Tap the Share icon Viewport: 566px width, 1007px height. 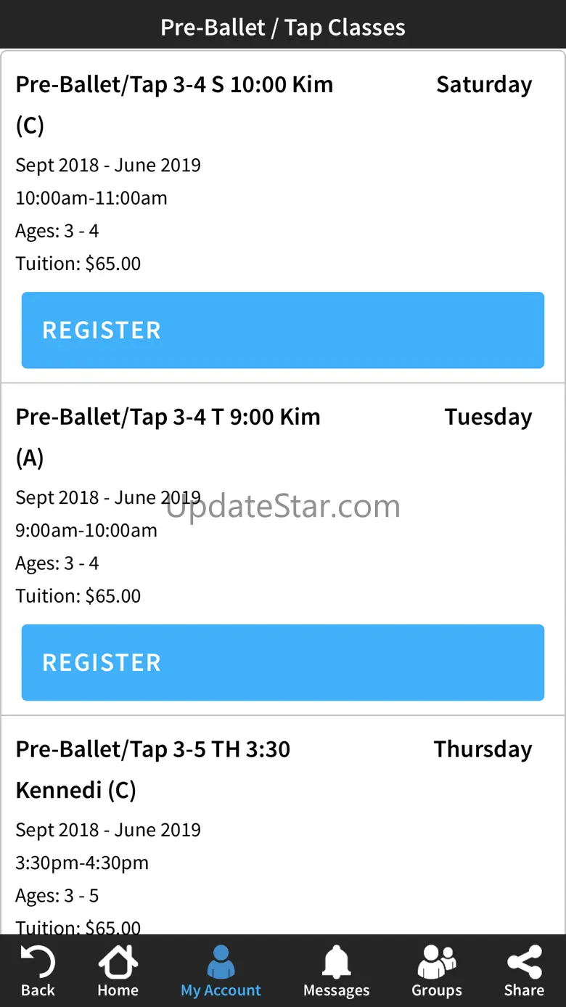pyautogui.click(x=524, y=964)
